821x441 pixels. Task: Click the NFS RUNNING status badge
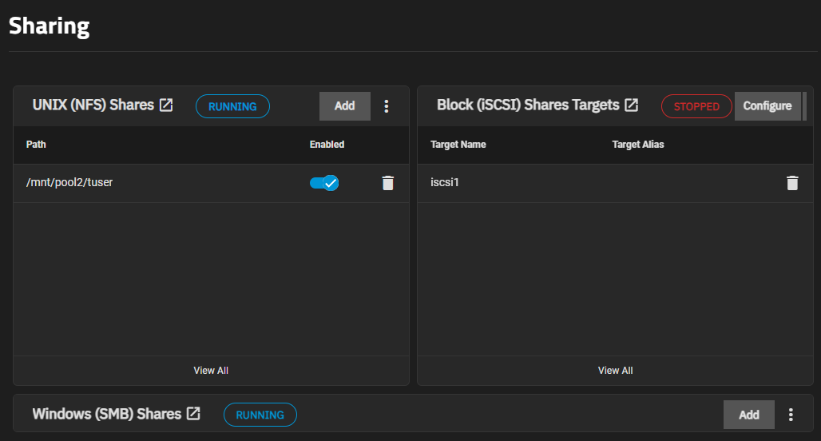click(232, 106)
